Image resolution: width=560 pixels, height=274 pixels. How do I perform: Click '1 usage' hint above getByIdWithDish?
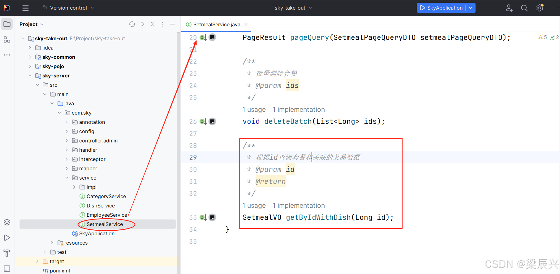click(x=254, y=206)
